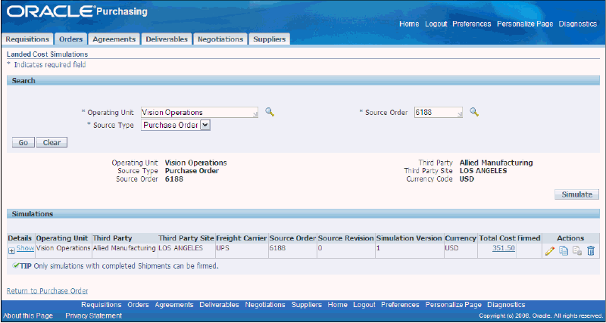Image resolution: width=606 pixels, height=323 pixels.
Task: Open Preferences in the top header
Action: tap(471, 24)
